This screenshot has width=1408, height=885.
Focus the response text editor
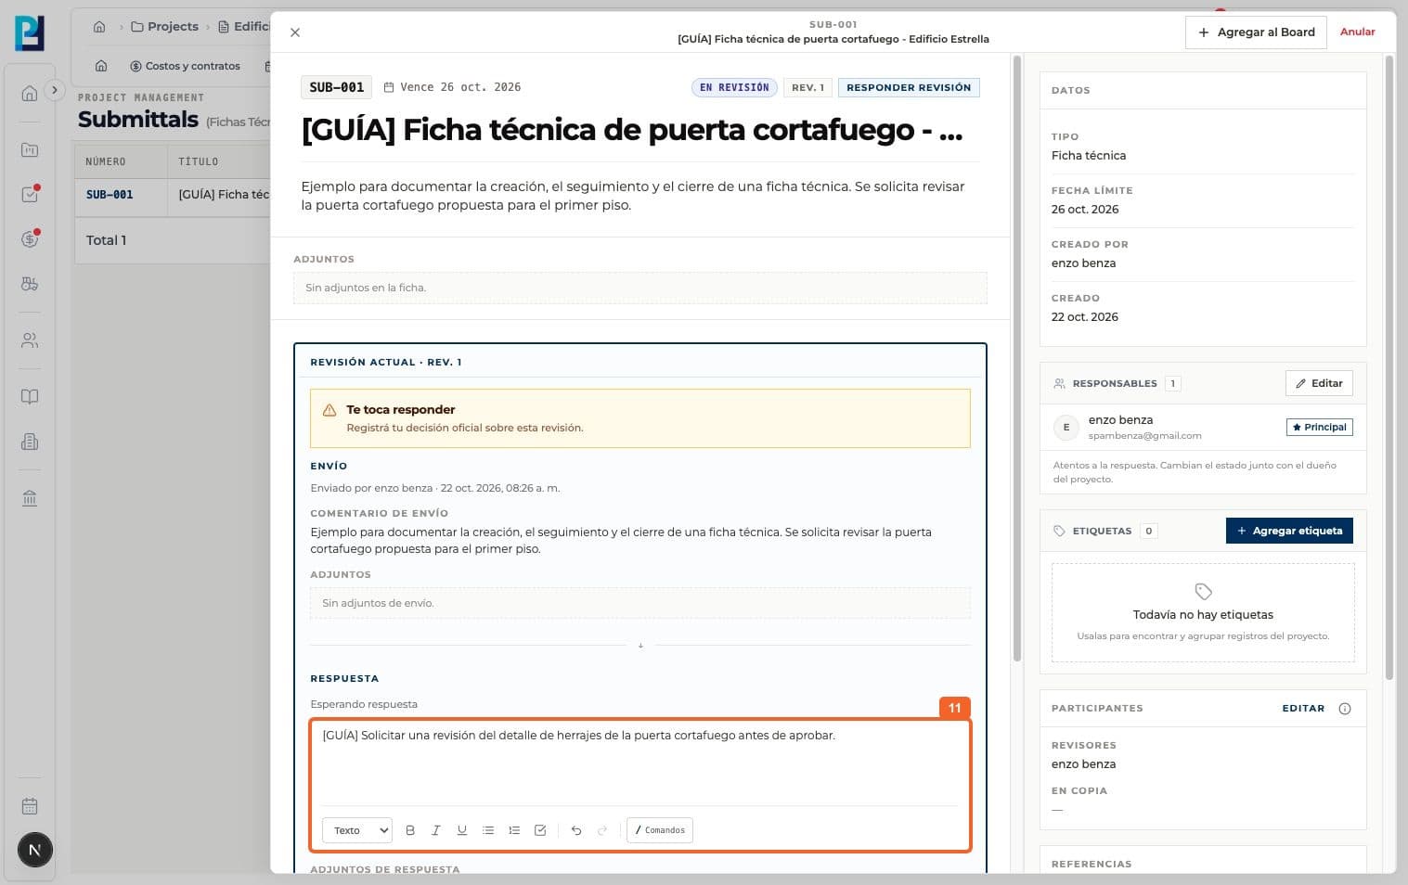coord(639,763)
